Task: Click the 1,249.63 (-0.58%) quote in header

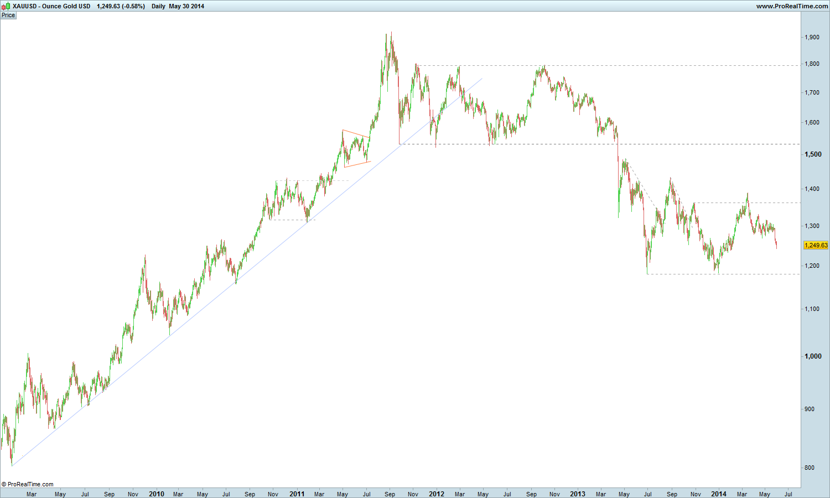Action: [121, 6]
